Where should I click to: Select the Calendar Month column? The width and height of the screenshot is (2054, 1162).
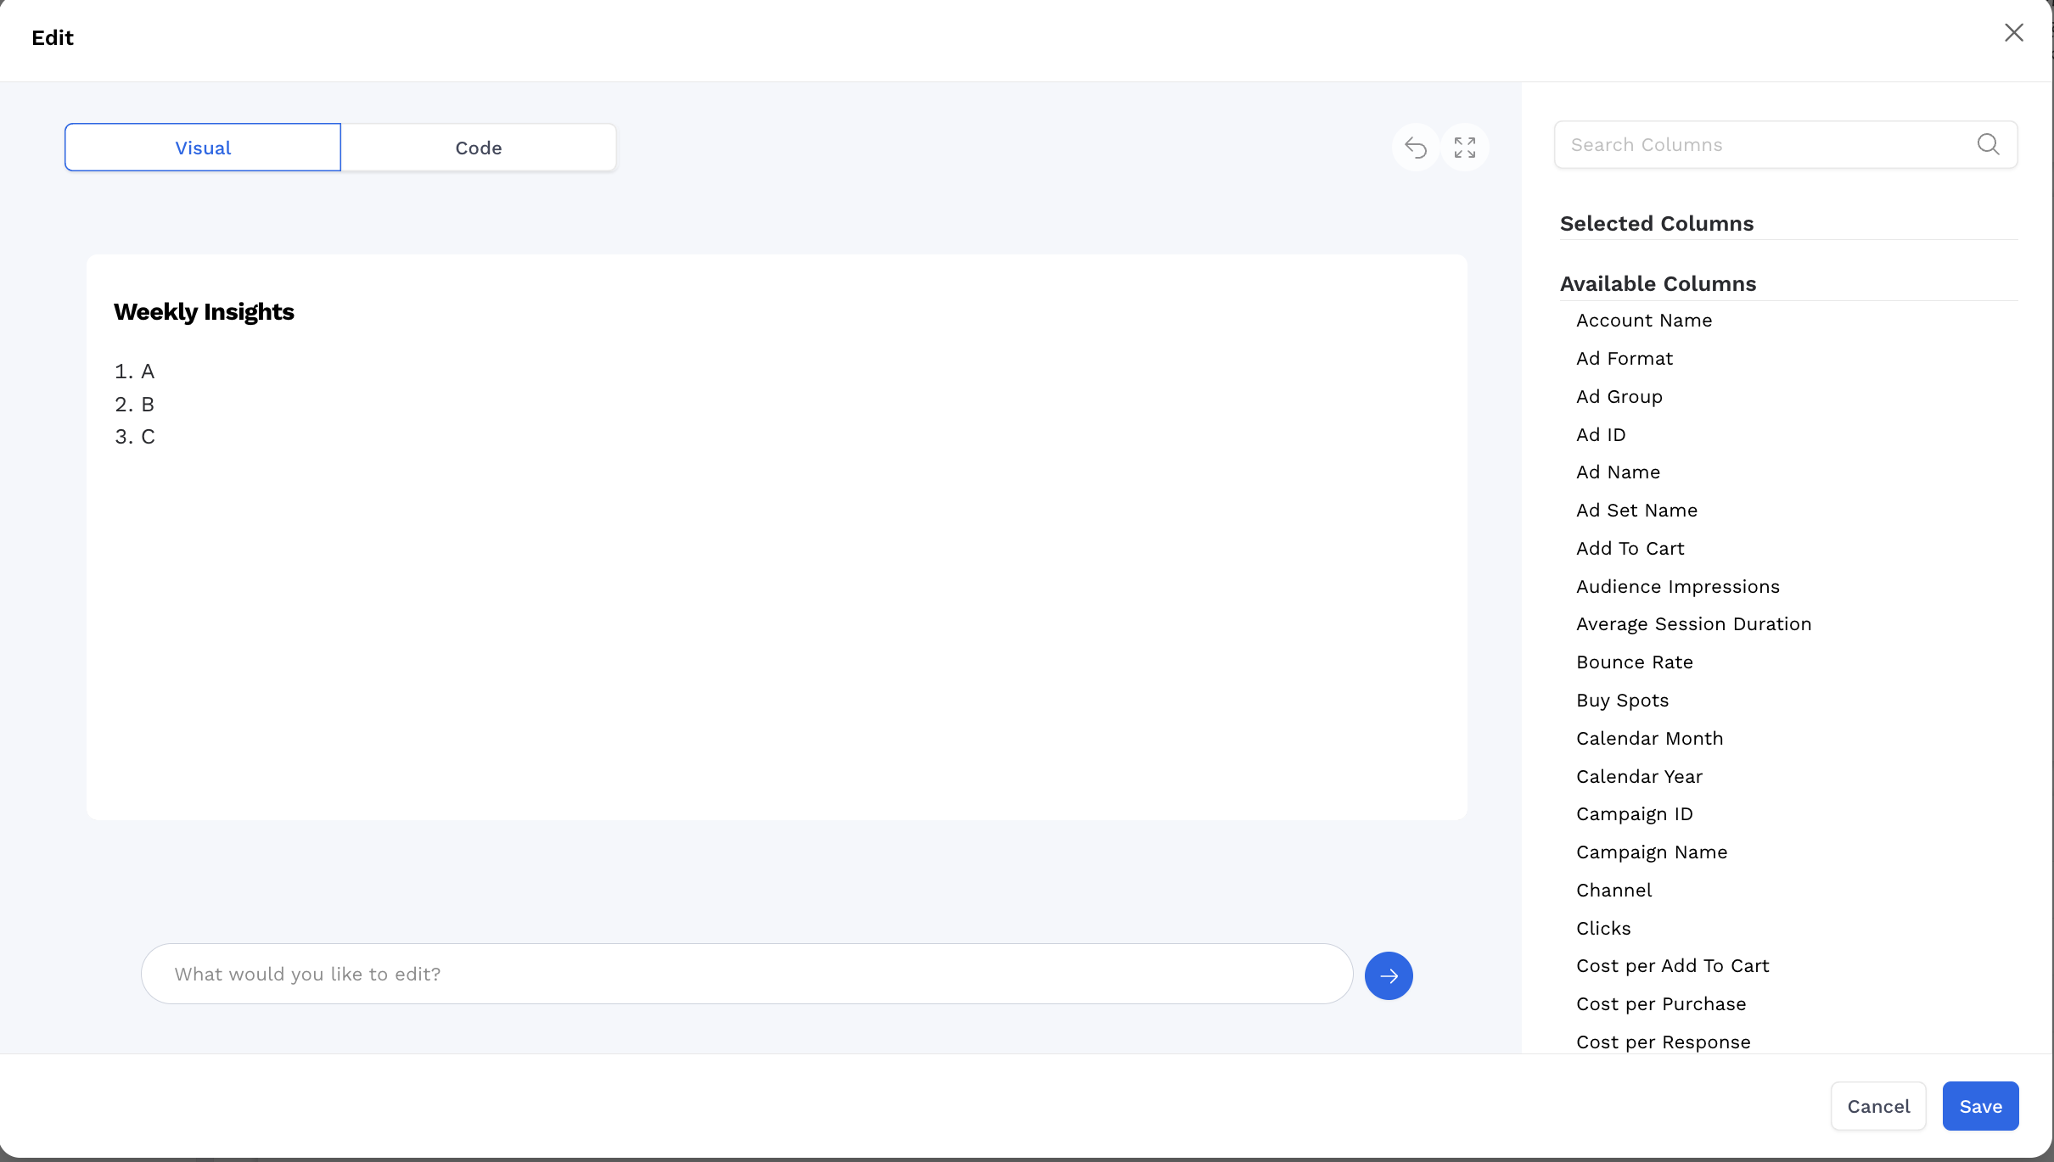click(x=1649, y=739)
